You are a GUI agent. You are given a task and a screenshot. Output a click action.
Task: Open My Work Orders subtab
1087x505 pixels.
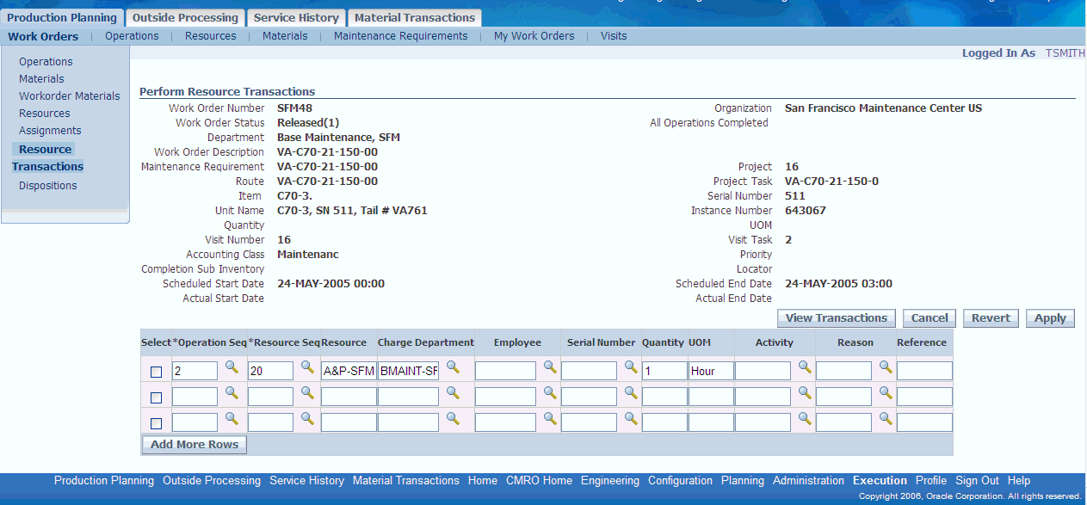[x=534, y=36]
